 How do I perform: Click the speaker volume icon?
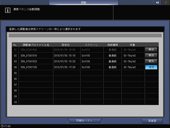157,2
